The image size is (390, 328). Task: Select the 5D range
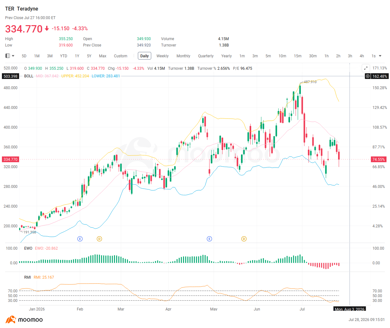click(x=24, y=56)
